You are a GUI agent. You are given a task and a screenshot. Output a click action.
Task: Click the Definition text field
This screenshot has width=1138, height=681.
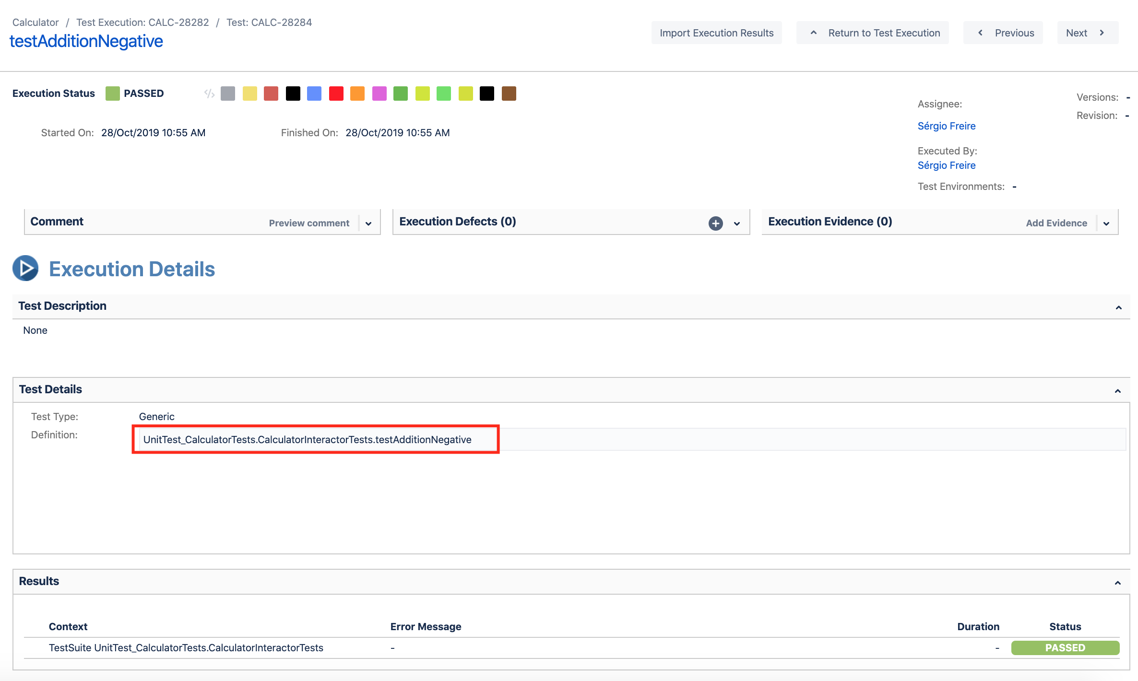(632, 439)
